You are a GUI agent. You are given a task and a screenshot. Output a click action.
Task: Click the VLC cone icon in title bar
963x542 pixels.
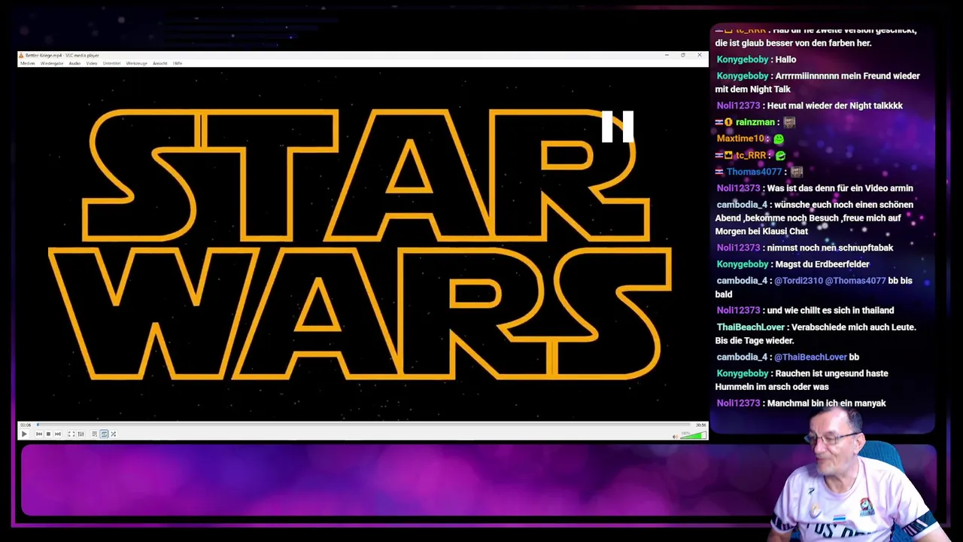(x=21, y=55)
